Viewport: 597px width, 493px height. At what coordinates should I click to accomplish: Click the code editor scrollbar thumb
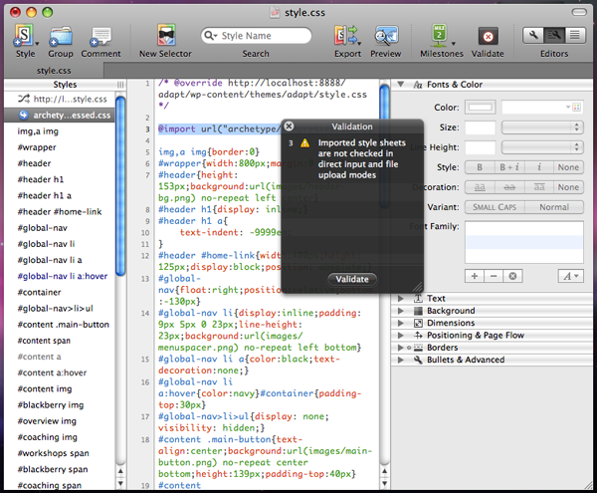tap(384, 145)
